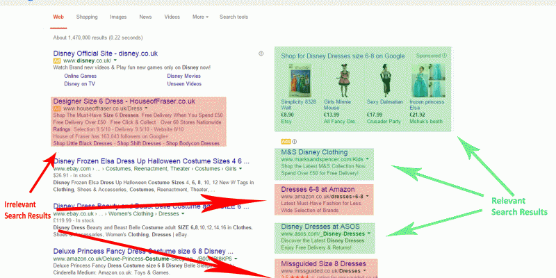
Task: Open the Dresses 6-8 at Amazon ad
Action: 318,189
